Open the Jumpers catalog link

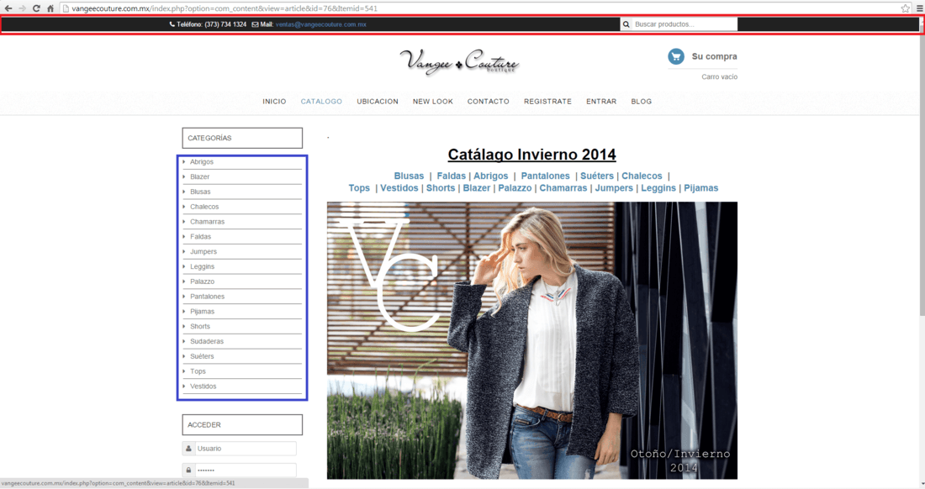[614, 188]
